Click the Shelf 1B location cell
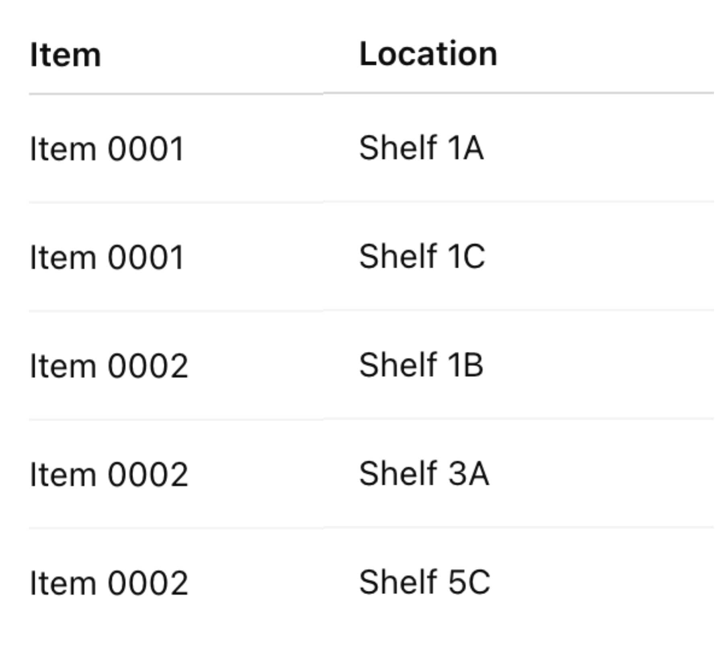Viewport: 726px width, 662px height. (x=421, y=365)
